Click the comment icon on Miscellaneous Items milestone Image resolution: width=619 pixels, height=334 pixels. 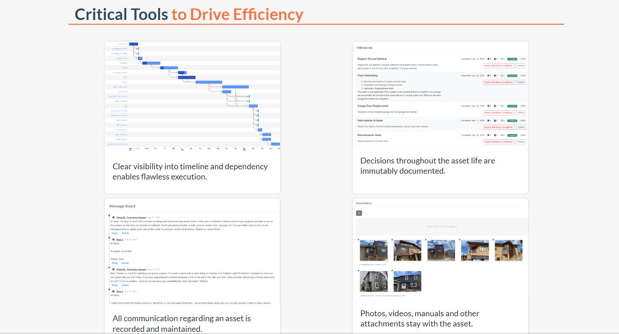tap(488, 135)
